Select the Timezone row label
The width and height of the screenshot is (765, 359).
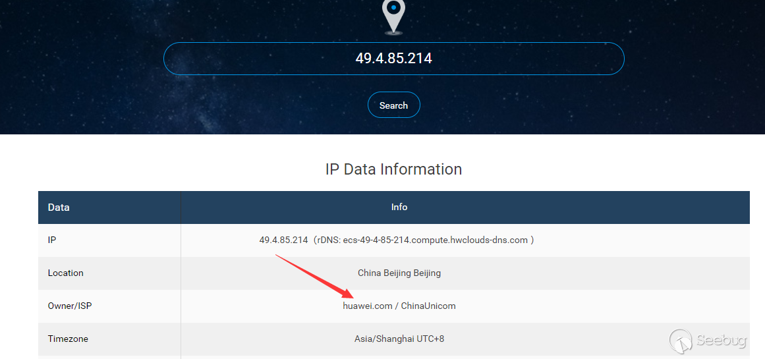68,339
